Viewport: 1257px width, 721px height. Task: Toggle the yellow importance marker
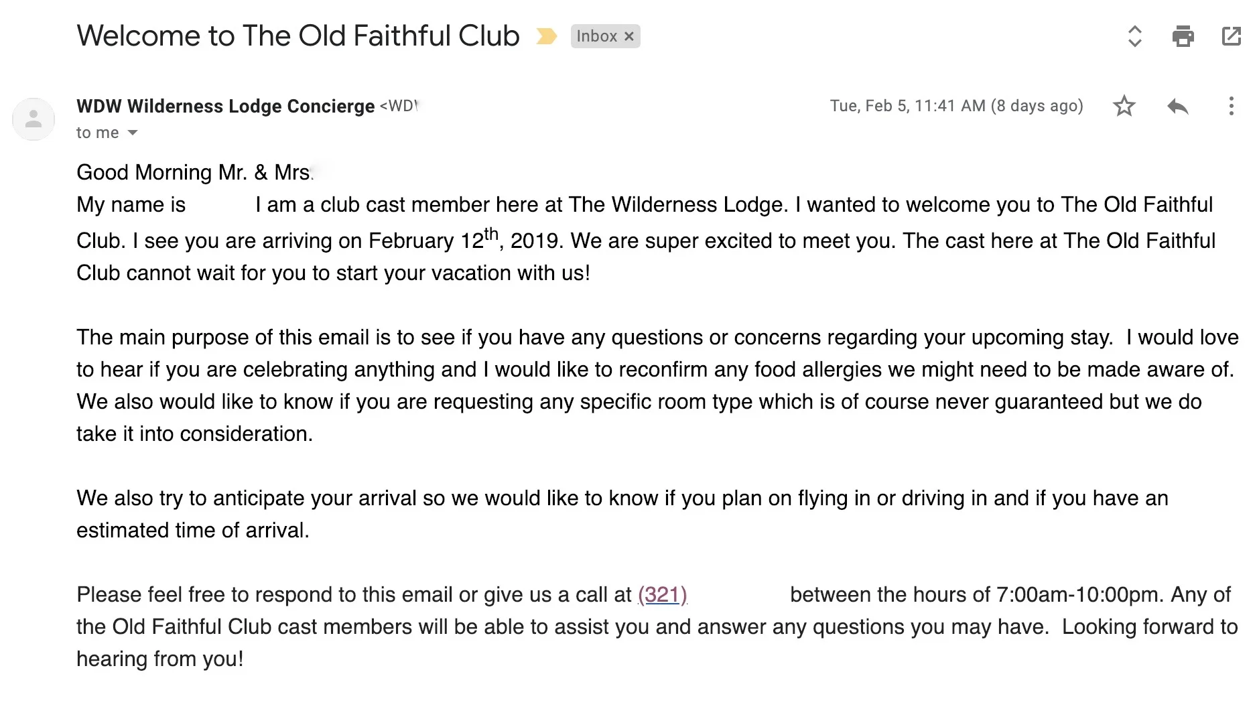(x=546, y=36)
